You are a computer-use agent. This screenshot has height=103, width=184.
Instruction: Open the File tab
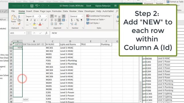[x=13, y=11]
